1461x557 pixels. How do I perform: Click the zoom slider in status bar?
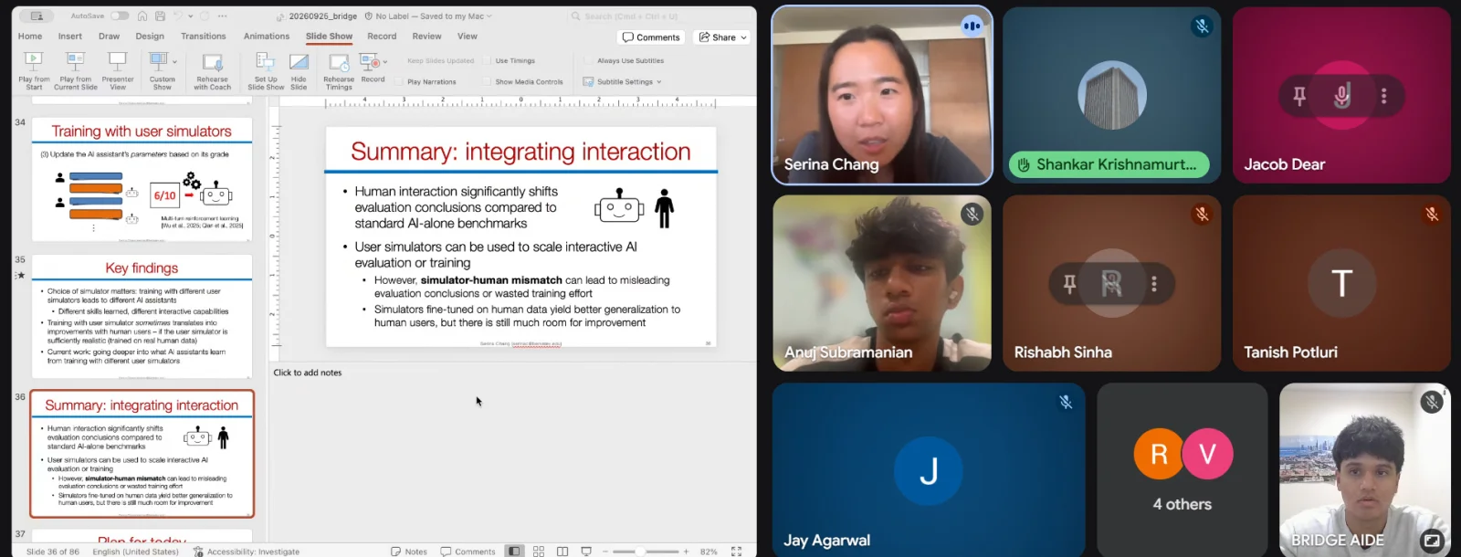(645, 552)
